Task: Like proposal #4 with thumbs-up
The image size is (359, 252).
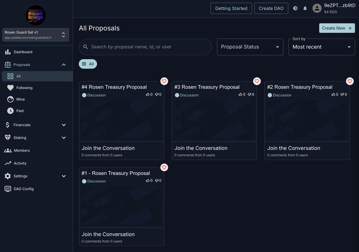Action: [148, 95]
